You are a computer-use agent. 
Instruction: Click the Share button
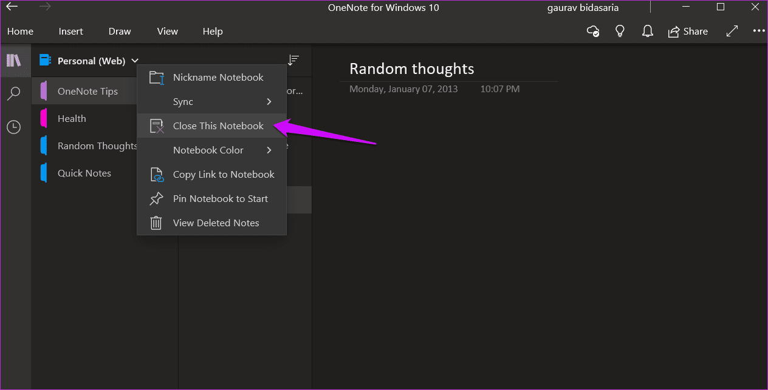point(688,31)
